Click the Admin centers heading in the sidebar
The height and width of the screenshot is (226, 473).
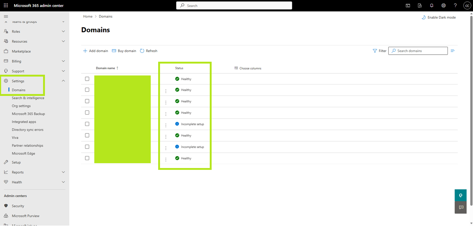coord(15,196)
